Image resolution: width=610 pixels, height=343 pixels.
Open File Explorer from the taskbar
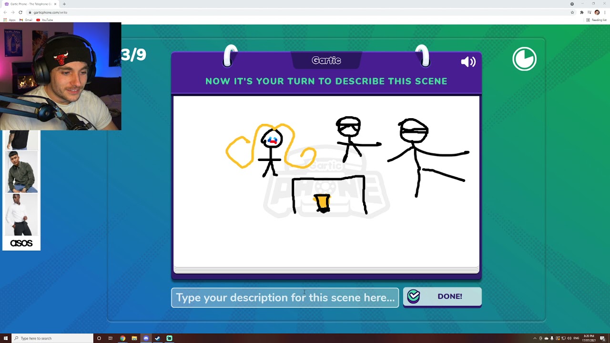[x=134, y=338]
